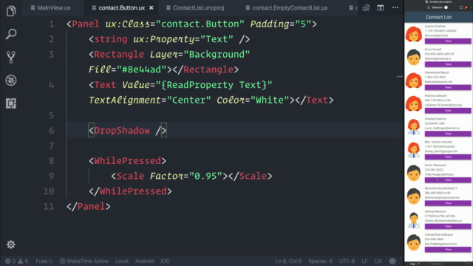Click the opening WhilePressed tag on line 8

click(127, 161)
